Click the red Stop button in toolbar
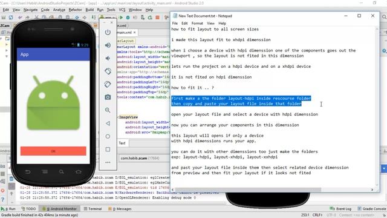Viewport: 387px width, 218px height. click(x=157, y=18)
